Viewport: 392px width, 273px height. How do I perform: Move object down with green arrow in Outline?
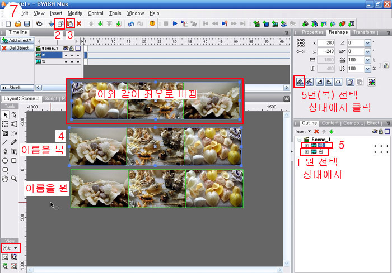332,131
